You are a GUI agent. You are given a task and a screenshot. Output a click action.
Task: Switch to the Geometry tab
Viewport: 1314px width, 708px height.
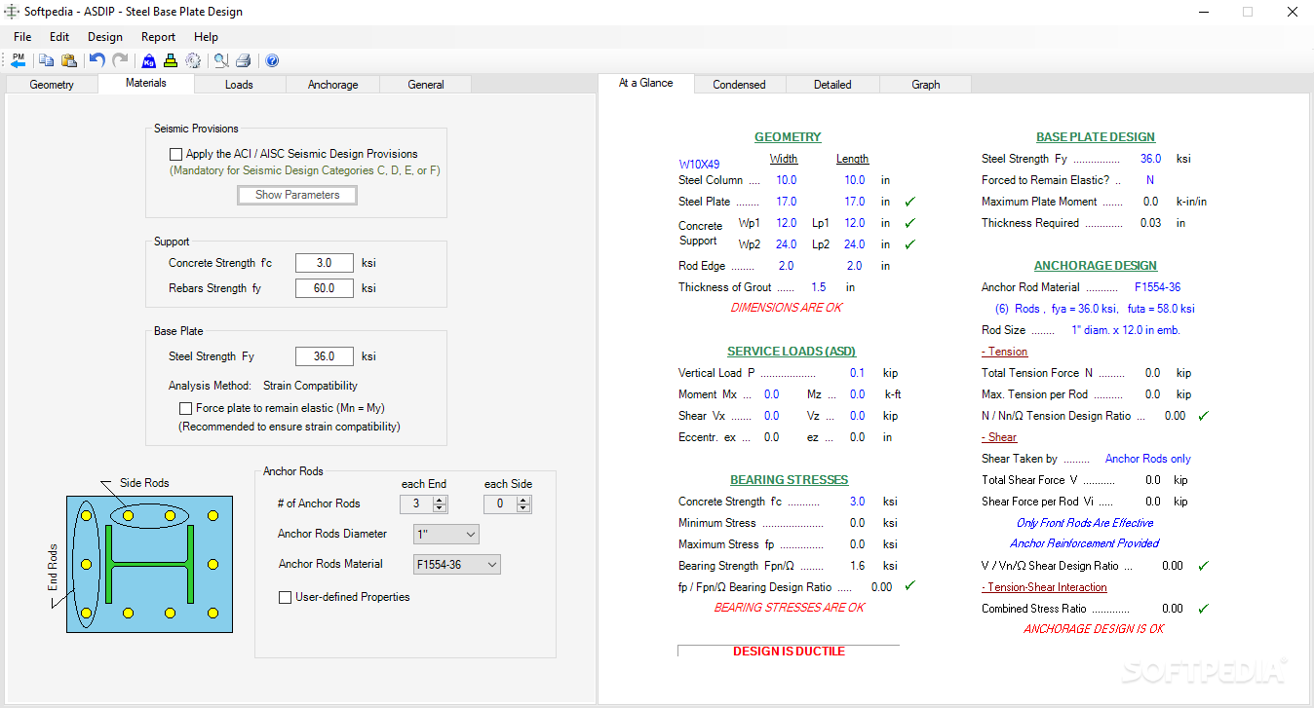52,85
